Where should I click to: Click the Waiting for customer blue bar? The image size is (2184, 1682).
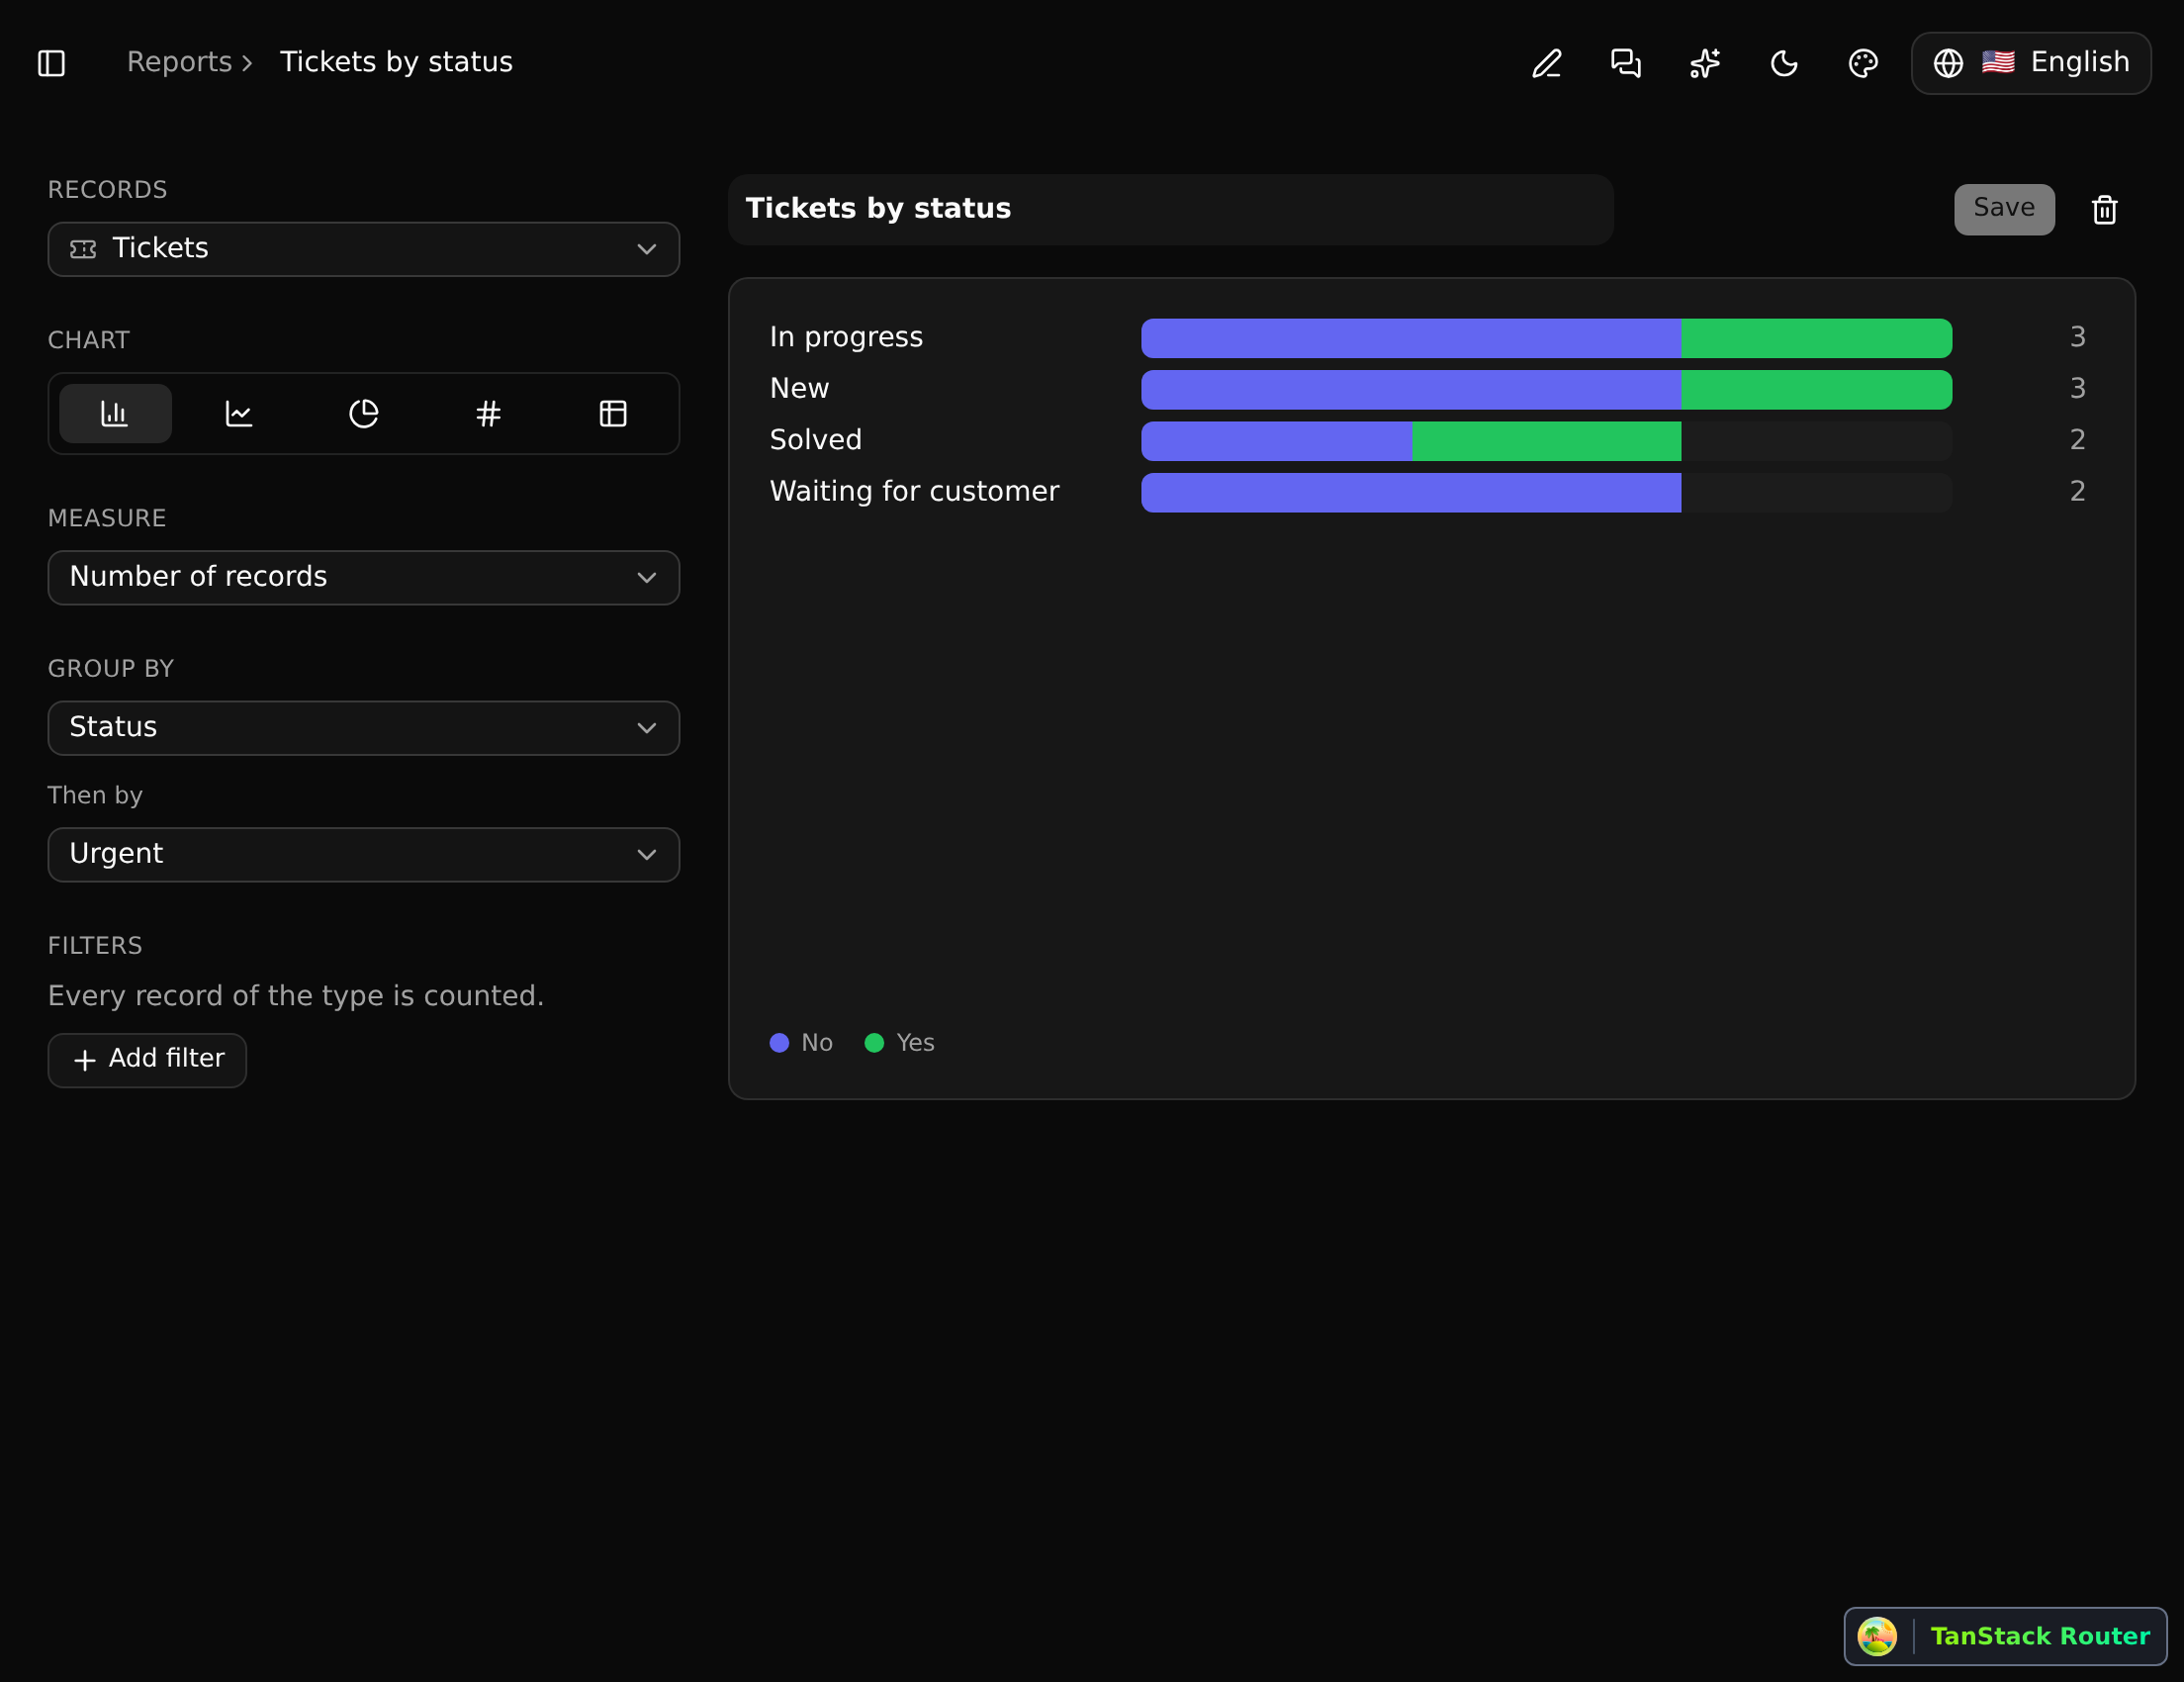coord(1411,493)
